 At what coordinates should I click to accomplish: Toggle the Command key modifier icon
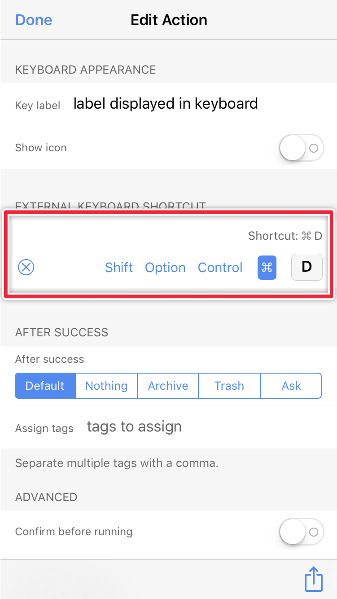click(267, 268)
